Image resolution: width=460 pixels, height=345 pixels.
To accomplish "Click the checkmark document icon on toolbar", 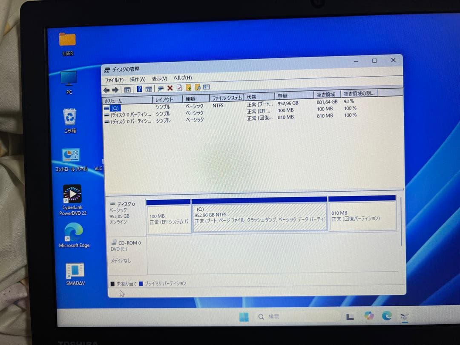I will (179, 88).
